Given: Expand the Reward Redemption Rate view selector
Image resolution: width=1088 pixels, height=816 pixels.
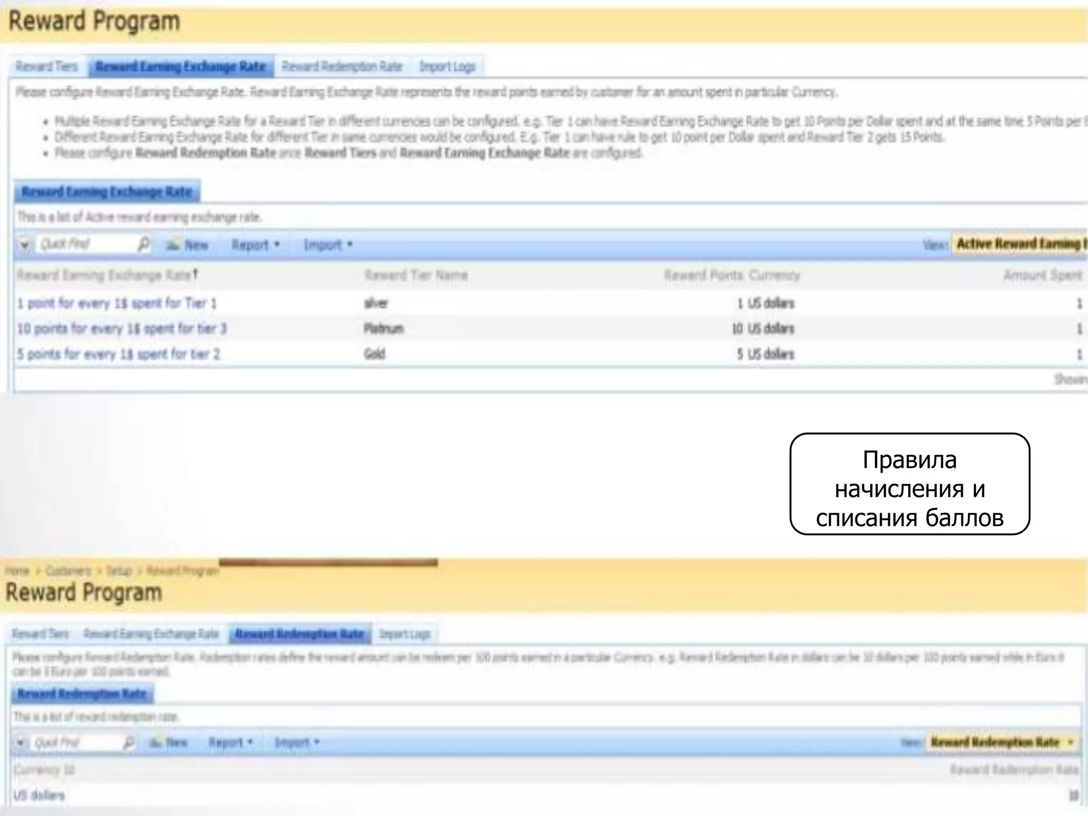Looking at the screenshot, I should point(1070,742).
